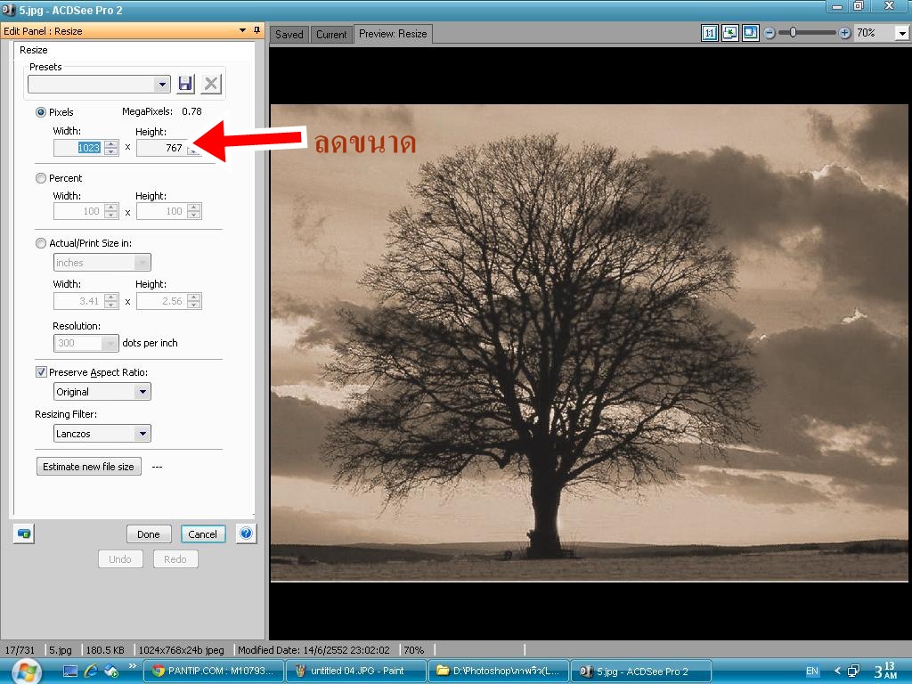Image resolution: width=912 pixels, height=684 pixels.
Task: Open the aspect ratio Original dropdown
Action: point(142,392)
